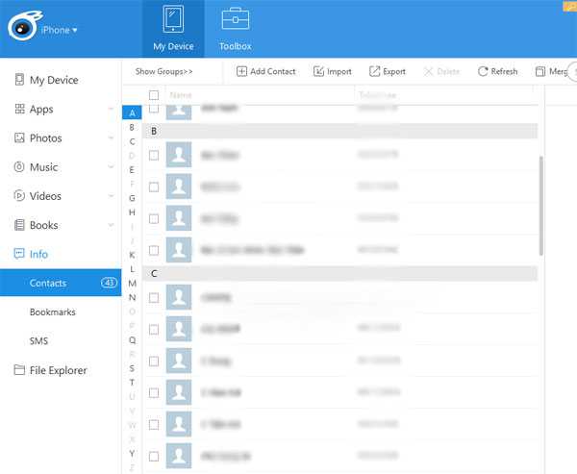The width and height of the screenshot is (577, 474).
Task: Click the Music disc icon
Action: [19, 166]
